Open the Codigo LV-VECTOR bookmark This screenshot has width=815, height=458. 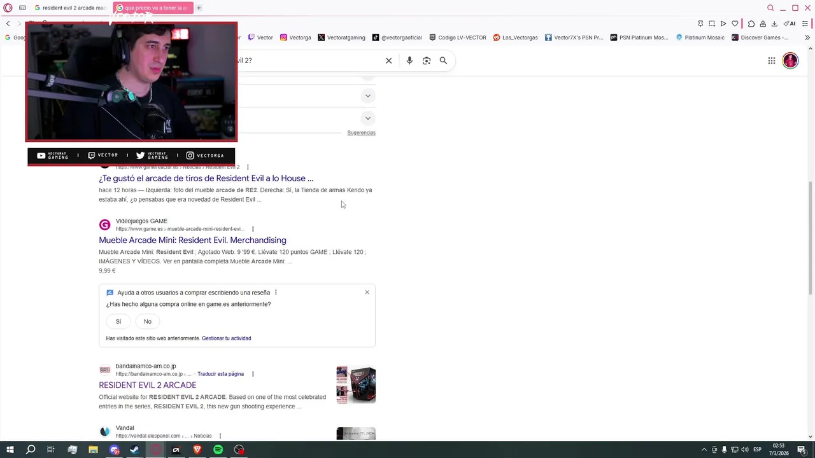click(x=458, y=38)
